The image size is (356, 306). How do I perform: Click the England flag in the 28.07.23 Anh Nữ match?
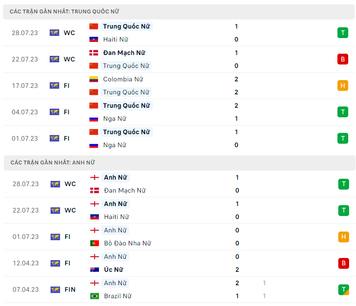pyautogui.click(x=95, y=177)
